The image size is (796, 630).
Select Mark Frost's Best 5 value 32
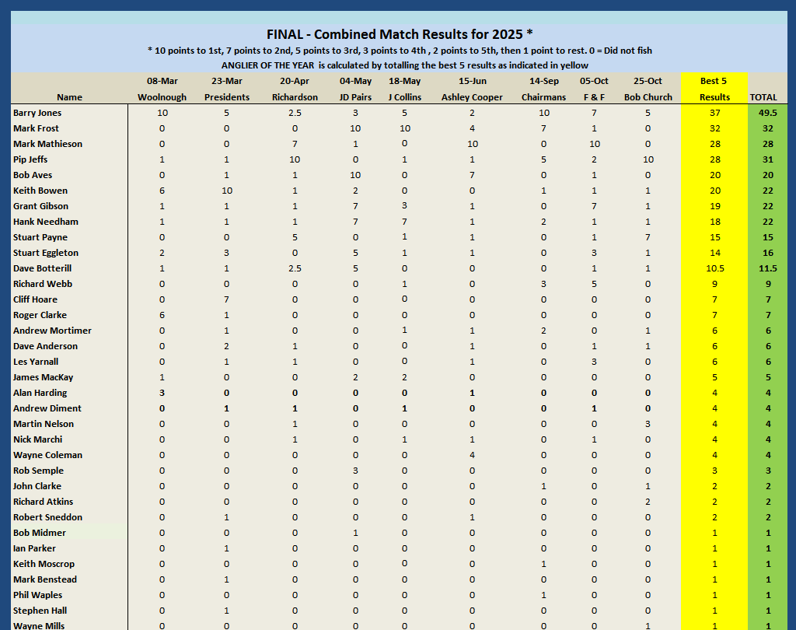click(x=714, y=128)
